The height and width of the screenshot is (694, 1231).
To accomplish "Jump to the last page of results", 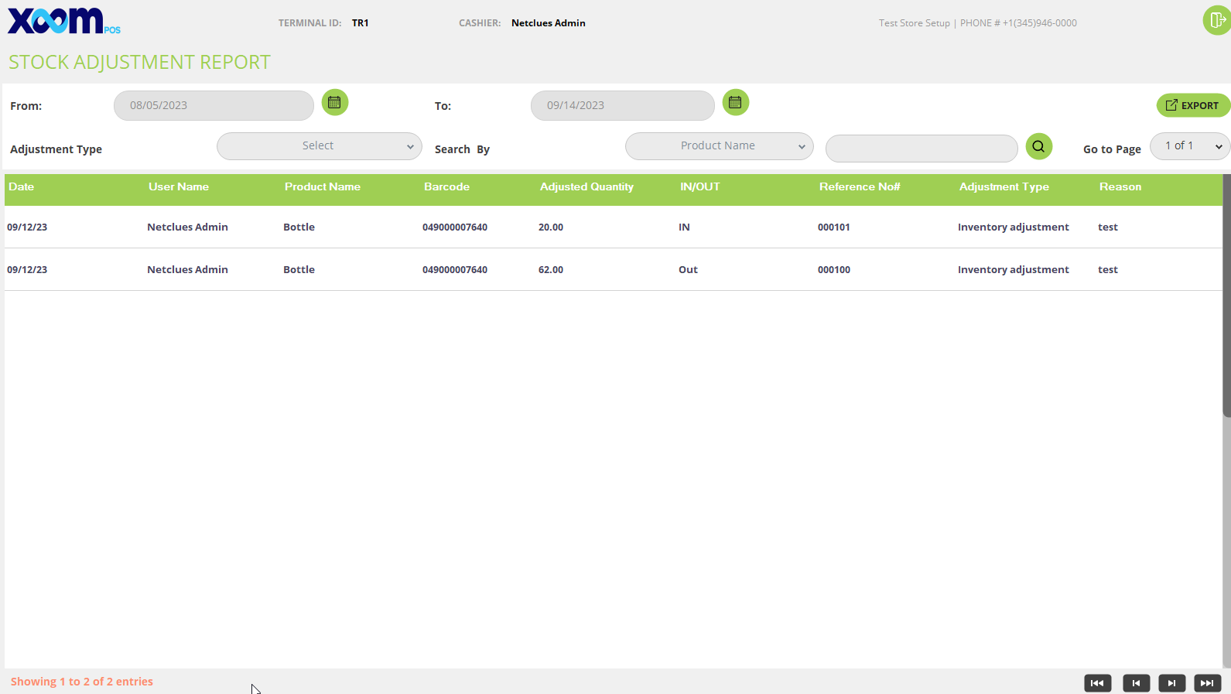I will (x=1208, y=683).
